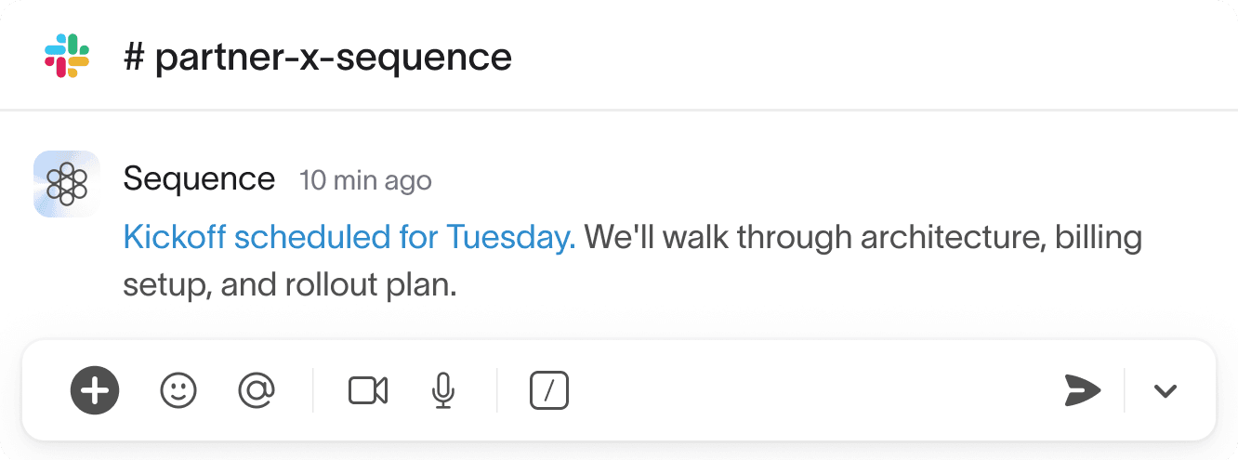Expand send options chevron
Image resolution: width=1238 pixels, height=460 pixels.
[1166, 390]
